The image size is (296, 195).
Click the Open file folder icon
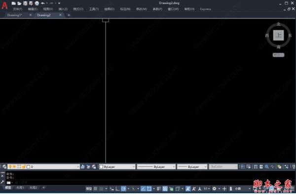tap(19, 3)
